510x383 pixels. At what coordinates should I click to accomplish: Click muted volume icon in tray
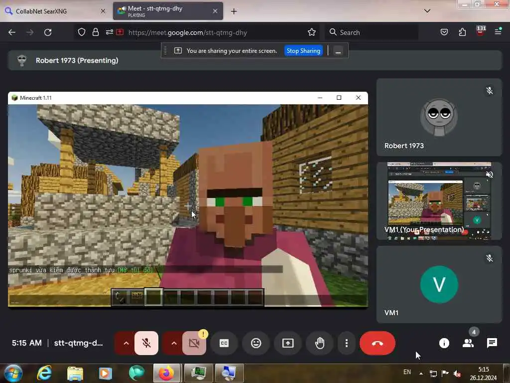coord(457,374)
